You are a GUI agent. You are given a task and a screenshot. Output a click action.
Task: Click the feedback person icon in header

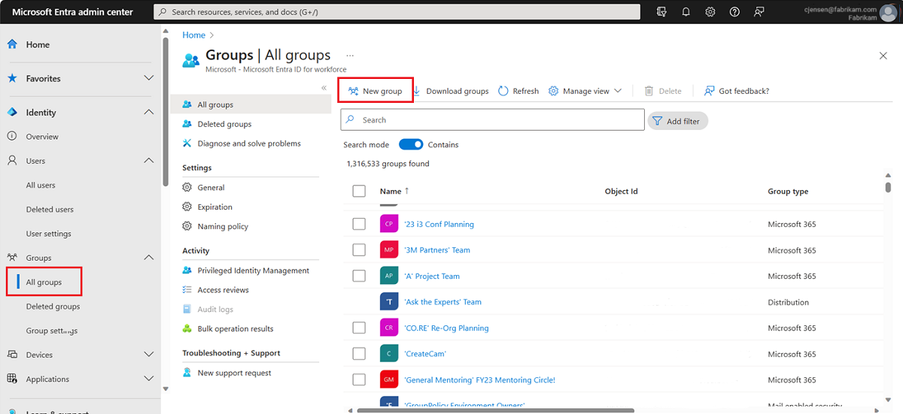(x=759, y=12)
